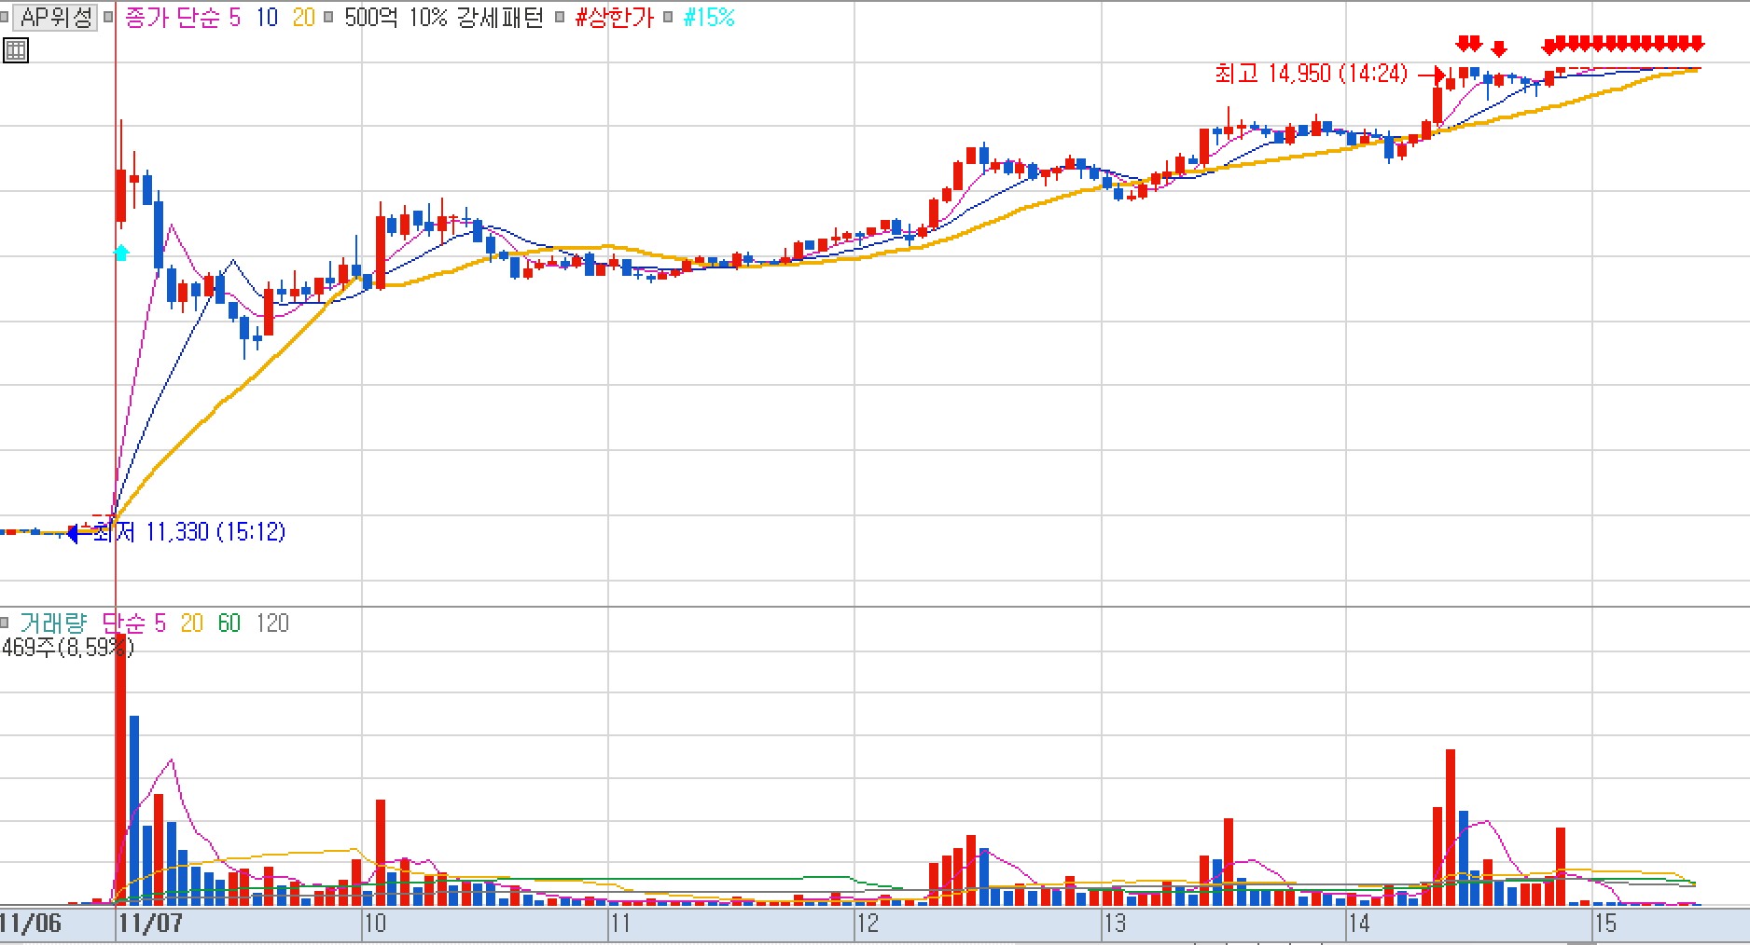The width and height of the screenshot is (1750, 945).
Task: Select date 11 on the time axis
Action: [x=620, y=924]
